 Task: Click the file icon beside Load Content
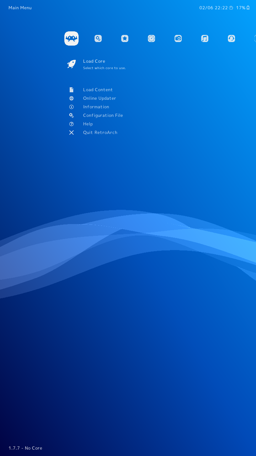coord(71,90)
